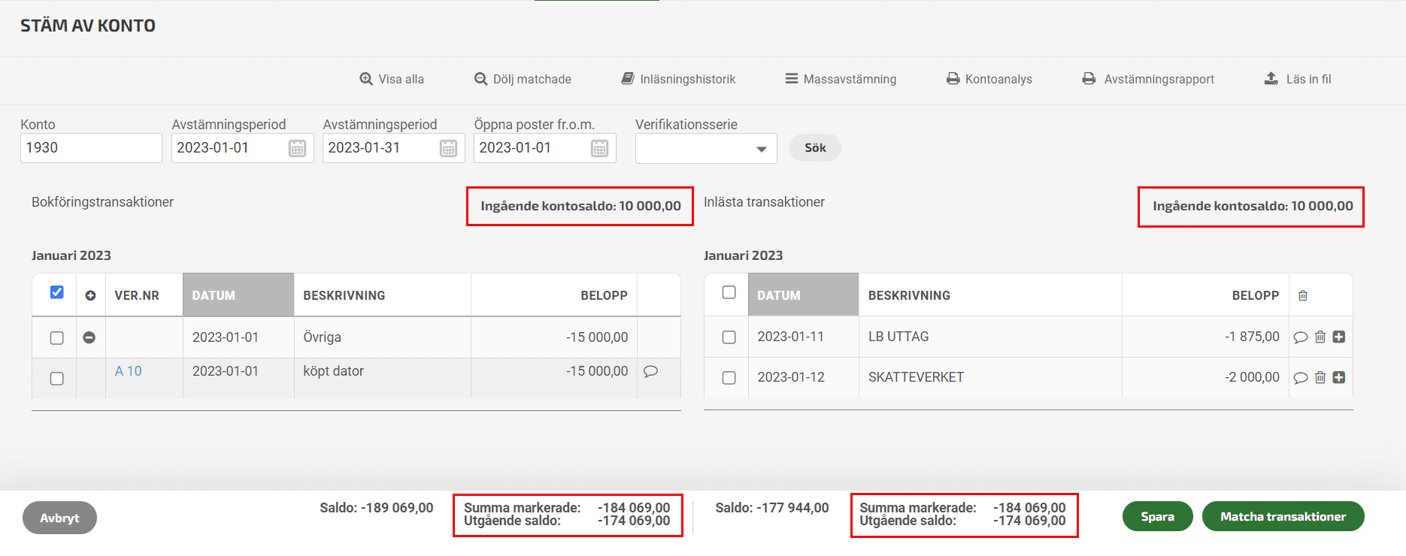Click the plus icon in bookkeeping table header
This screenshot has height=556, width=1406.
pyautogui.click(x=90, y=296)
